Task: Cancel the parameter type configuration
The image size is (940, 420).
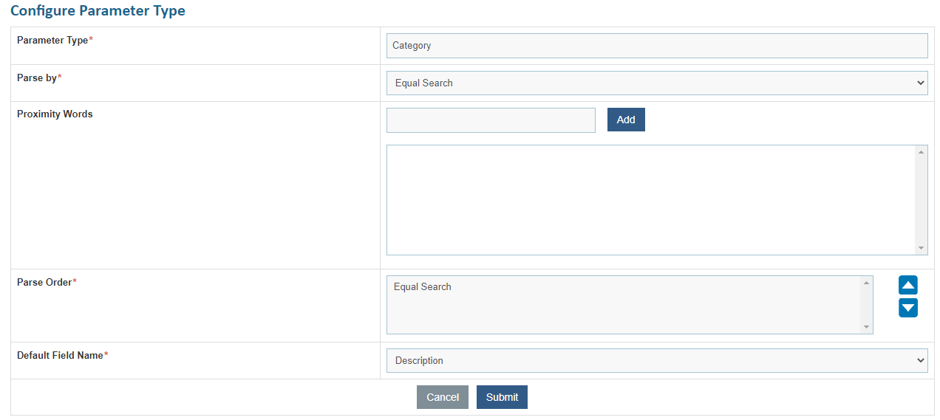Action: (x=442, y=397)
